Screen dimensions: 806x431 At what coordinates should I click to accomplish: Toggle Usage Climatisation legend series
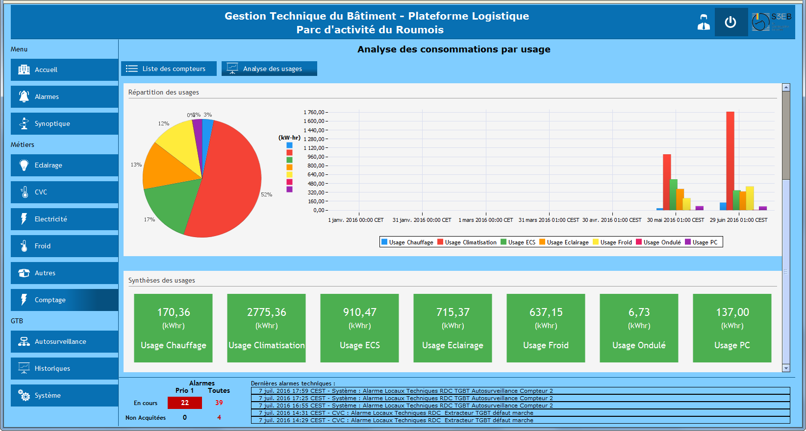click(467, 242)
